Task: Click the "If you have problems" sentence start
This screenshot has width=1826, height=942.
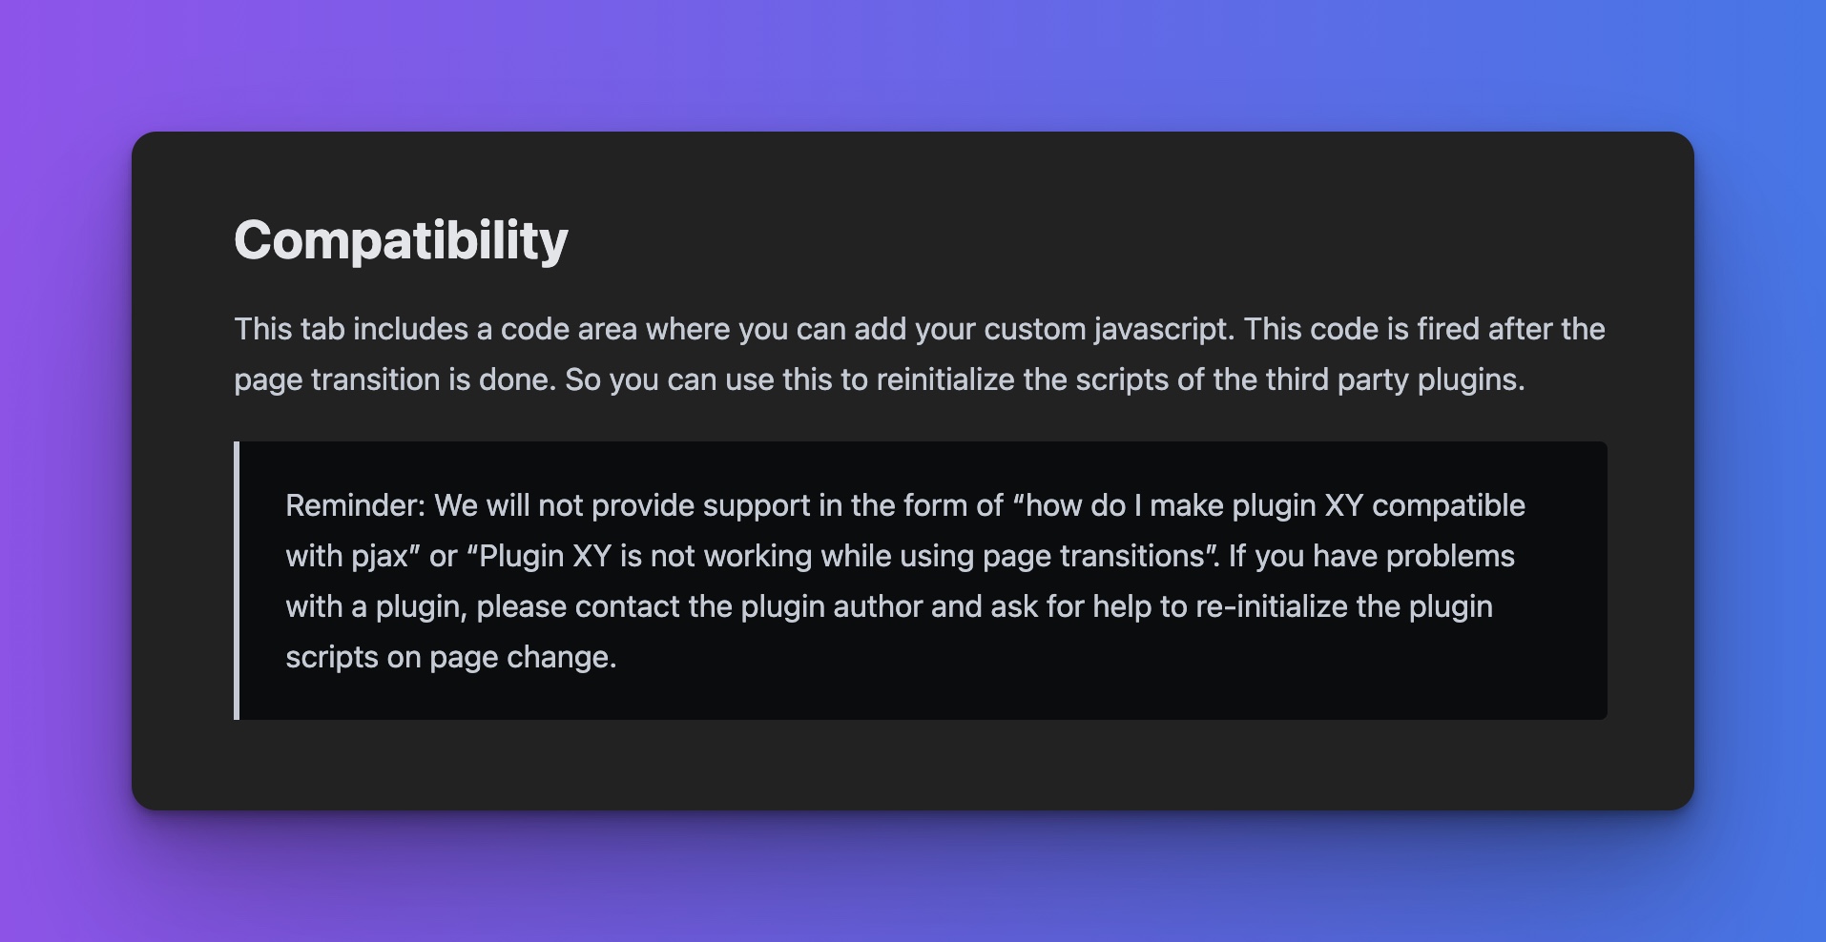Action: click(x=1371, y=556)
